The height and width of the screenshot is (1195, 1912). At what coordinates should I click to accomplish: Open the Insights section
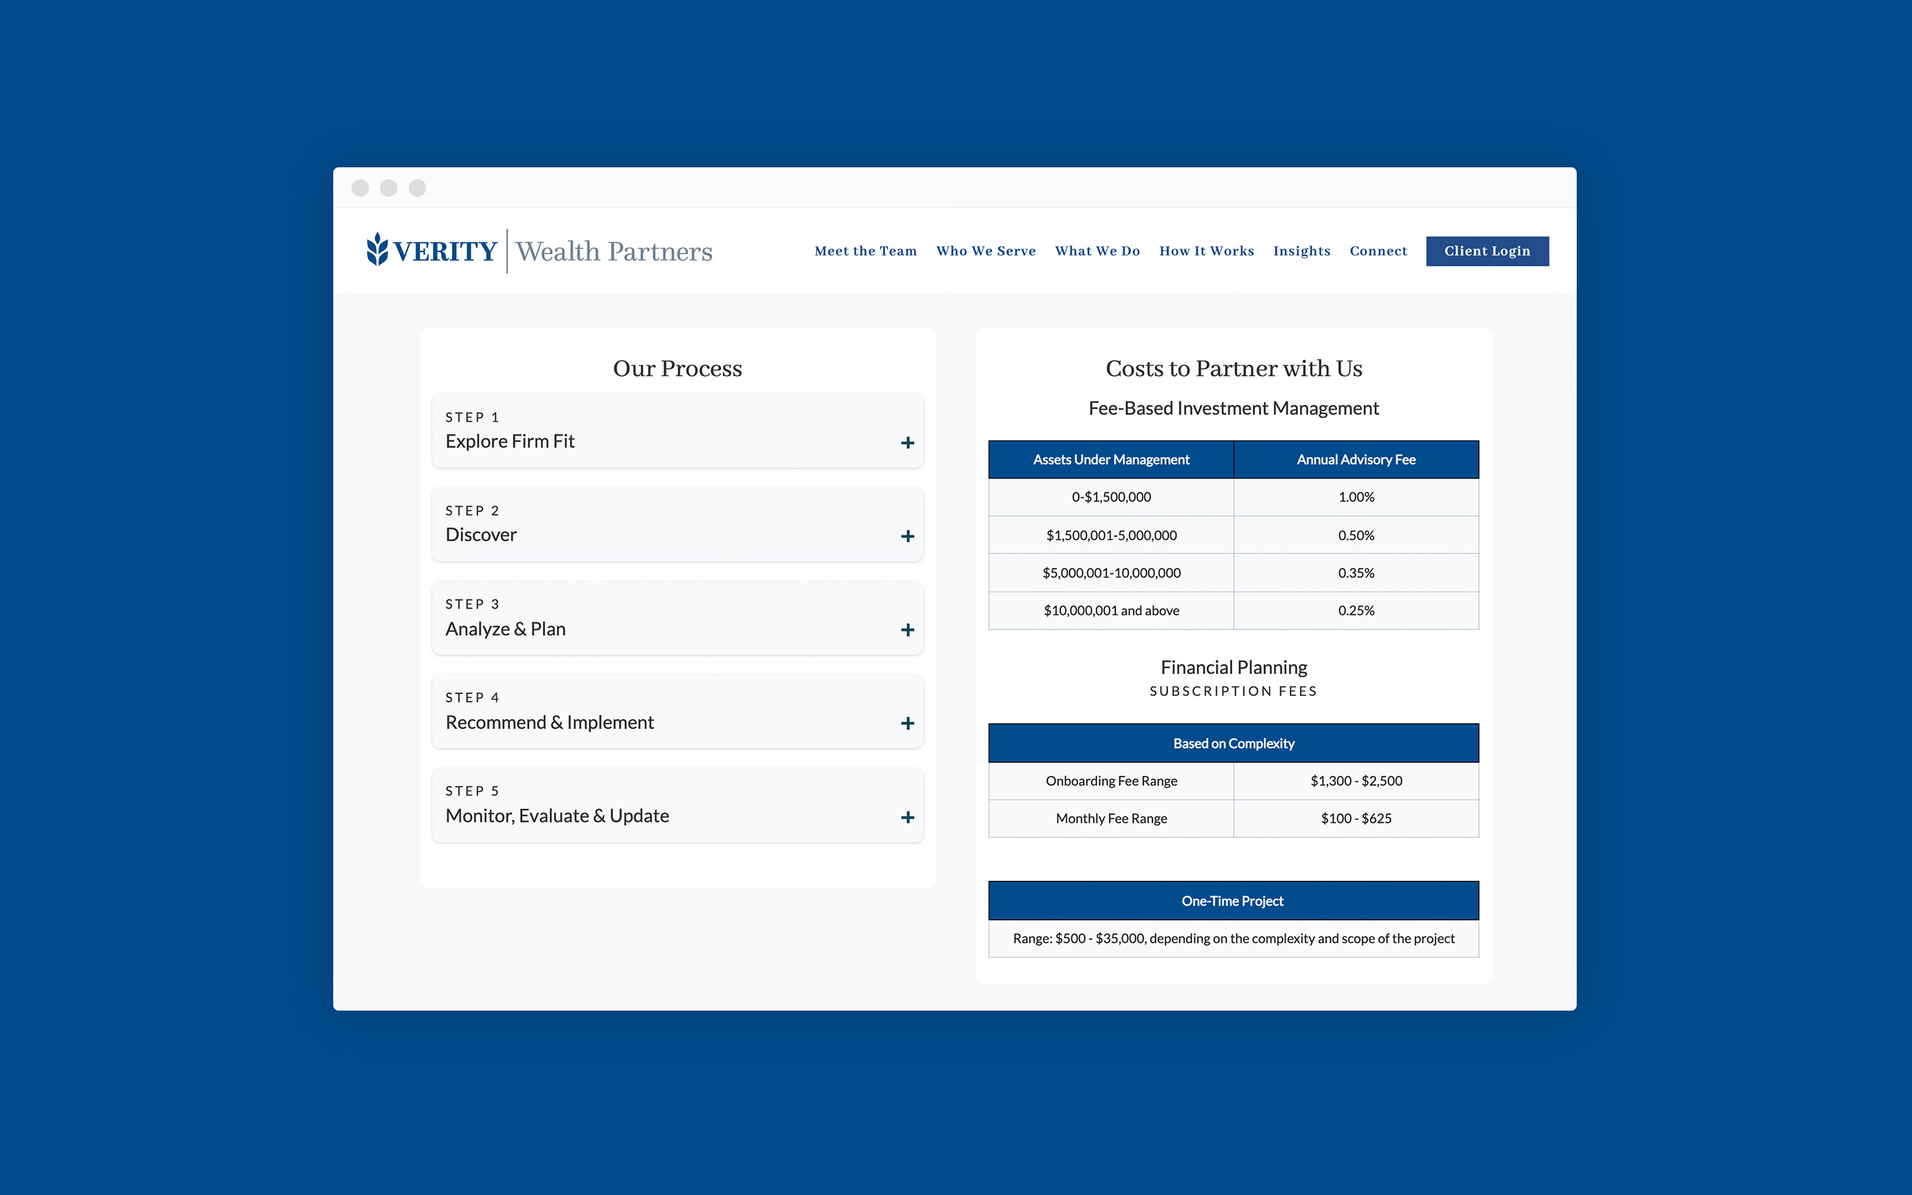[x=1302, y=251]
